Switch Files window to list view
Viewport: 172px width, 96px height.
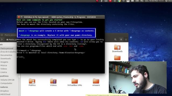click(x=121, y=39)
